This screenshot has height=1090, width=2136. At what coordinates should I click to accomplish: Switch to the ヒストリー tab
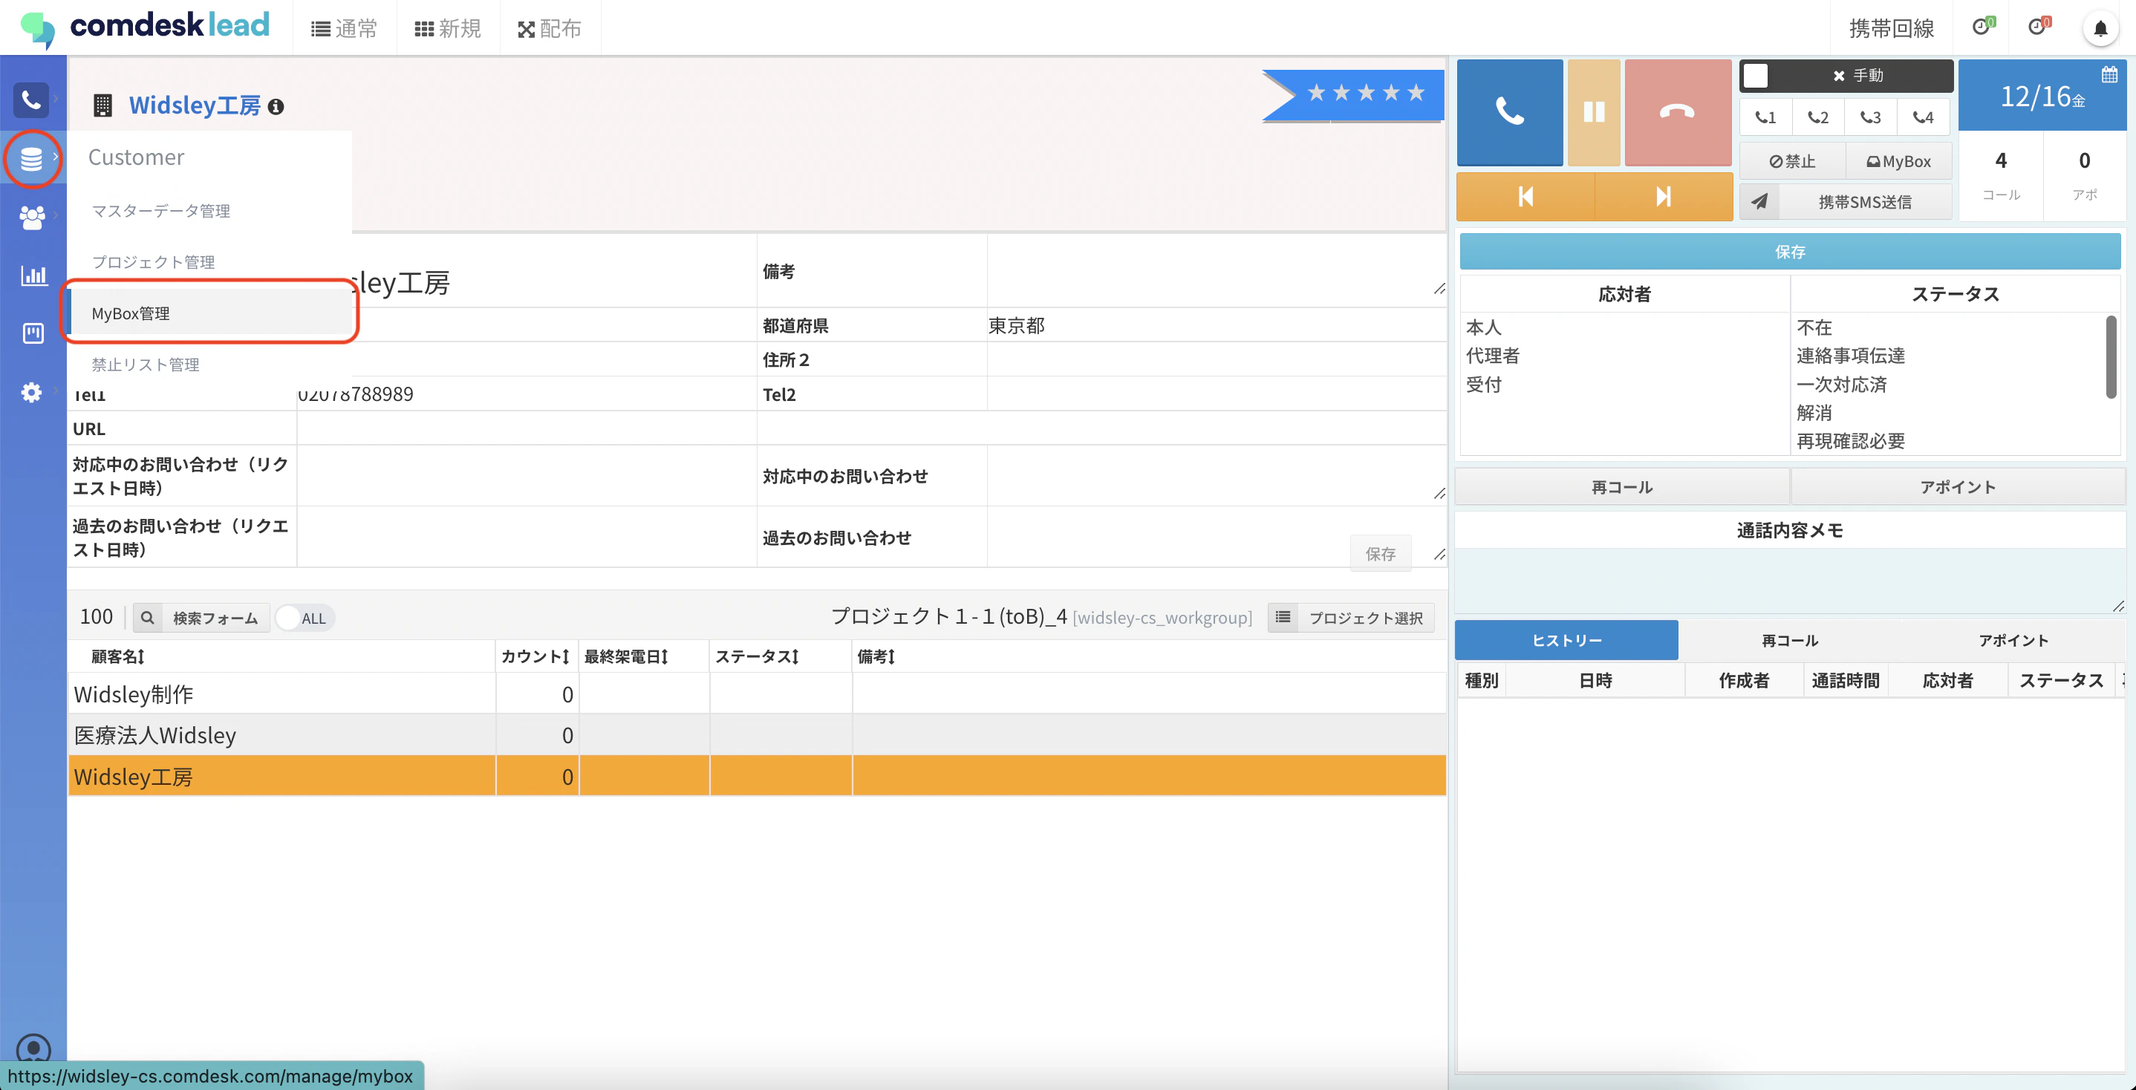point(1566,640)
